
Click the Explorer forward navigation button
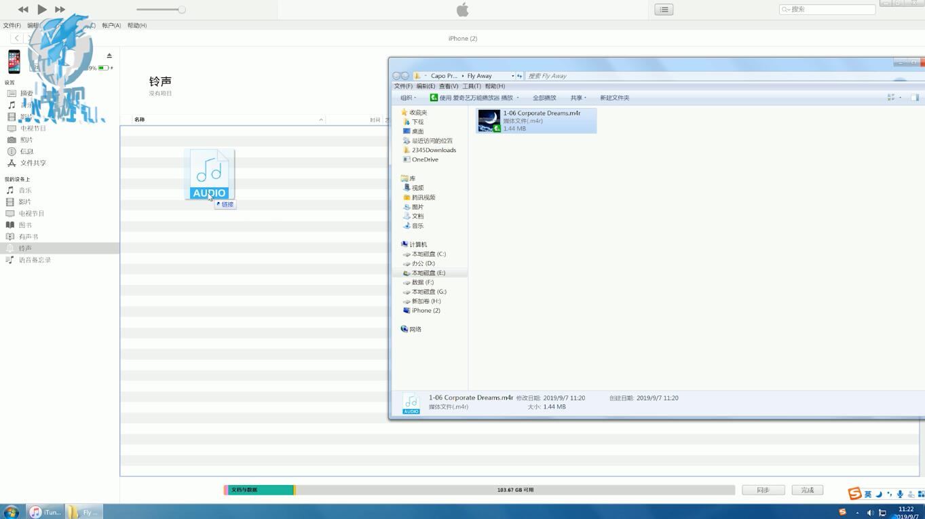405,76
